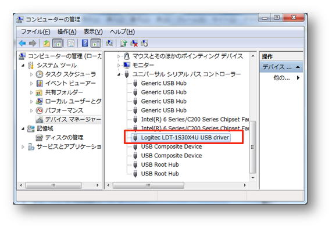The height and width of the screenshot is (229, 332).
Task: Select the 共有フォルダー icon
Action: pos(39,92)
